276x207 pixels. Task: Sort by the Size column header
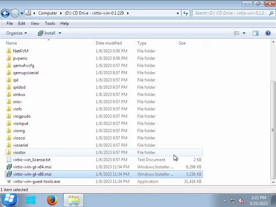182,43
